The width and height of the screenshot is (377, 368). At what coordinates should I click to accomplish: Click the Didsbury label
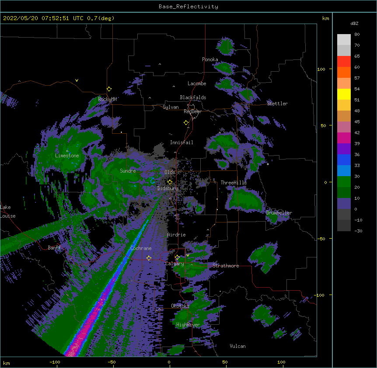[x=168, y=188]
